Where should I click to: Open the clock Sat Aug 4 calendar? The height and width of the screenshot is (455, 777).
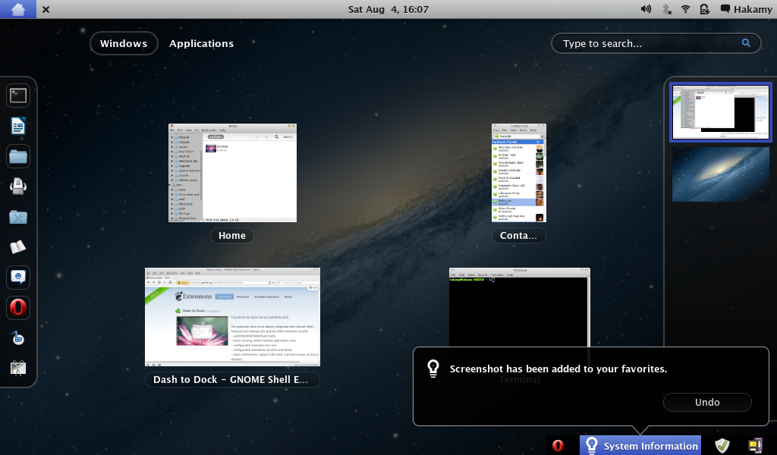pos(388,9)
